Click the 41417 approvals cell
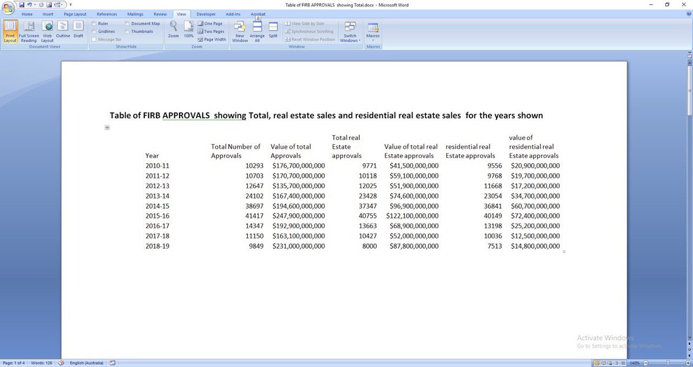The image size is (693, 367). (254, 216)
